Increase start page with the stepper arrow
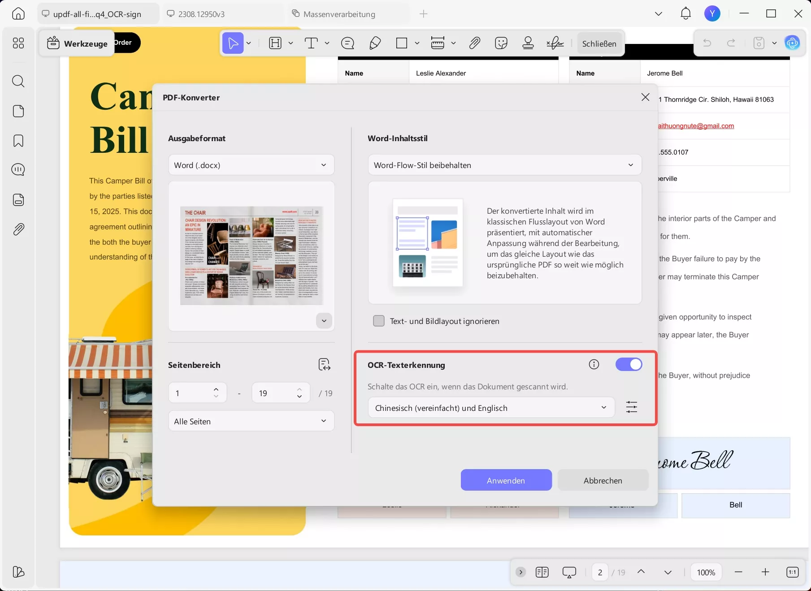 [216, 388]
